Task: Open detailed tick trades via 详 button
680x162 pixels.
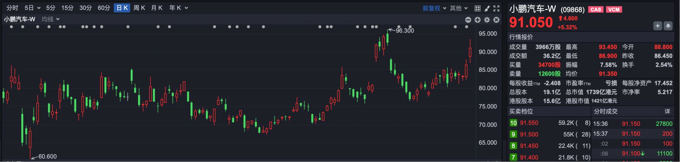Action: pyautogui.click(x=667, y=111)
